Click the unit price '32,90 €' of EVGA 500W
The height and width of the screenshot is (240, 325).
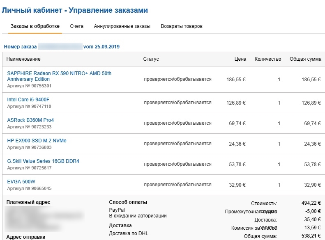237,185
